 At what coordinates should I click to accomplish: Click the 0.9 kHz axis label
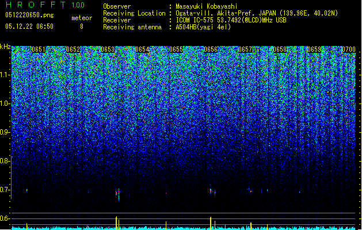point(5,132)
